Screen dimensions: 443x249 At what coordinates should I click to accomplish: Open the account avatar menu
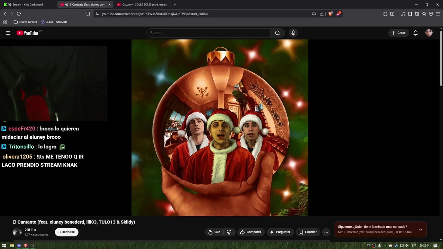click(429, 33)
